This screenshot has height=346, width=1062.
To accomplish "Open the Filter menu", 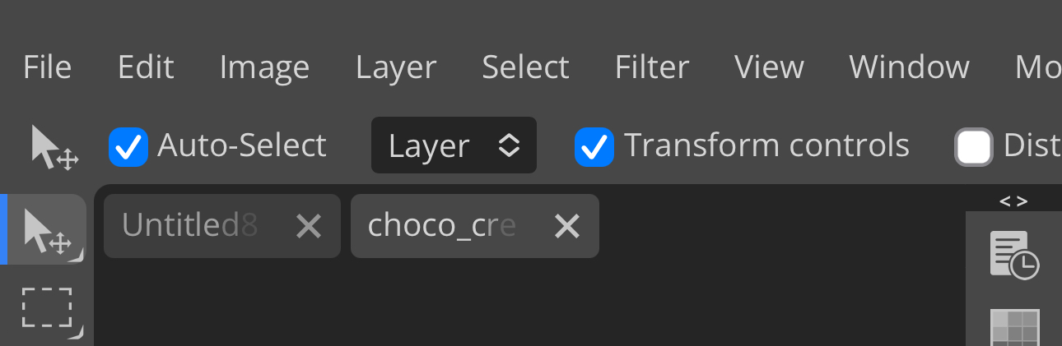I will [x=652, y=67].
